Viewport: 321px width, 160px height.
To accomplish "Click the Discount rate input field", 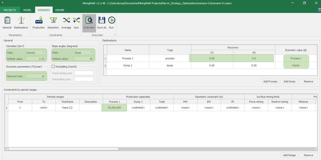I will [36, 76].
